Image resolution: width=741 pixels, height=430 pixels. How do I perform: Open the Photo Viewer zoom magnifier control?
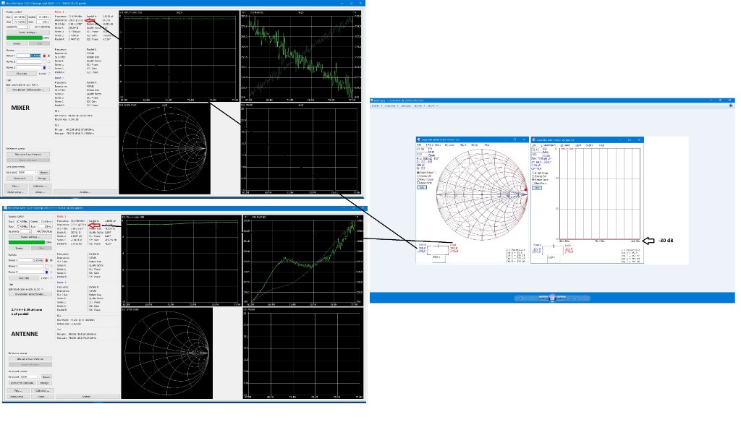(520, 298)
